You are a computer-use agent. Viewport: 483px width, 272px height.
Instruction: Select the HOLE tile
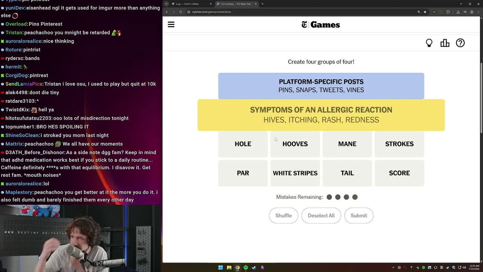point(243,144)
